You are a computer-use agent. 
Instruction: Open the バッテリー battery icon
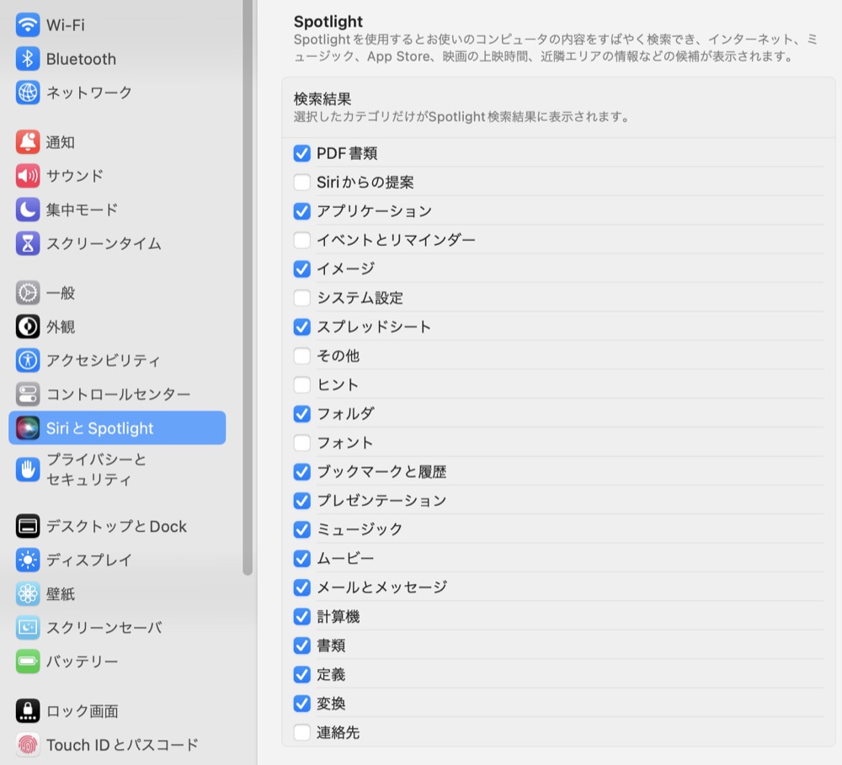pyautogui.click(x=28, y=661)
